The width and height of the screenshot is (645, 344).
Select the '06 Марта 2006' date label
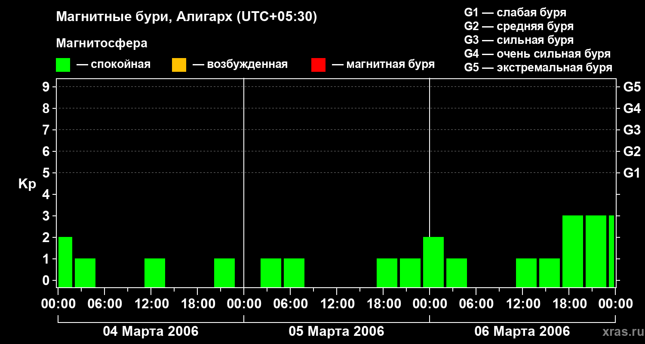[x=522, y=331]
